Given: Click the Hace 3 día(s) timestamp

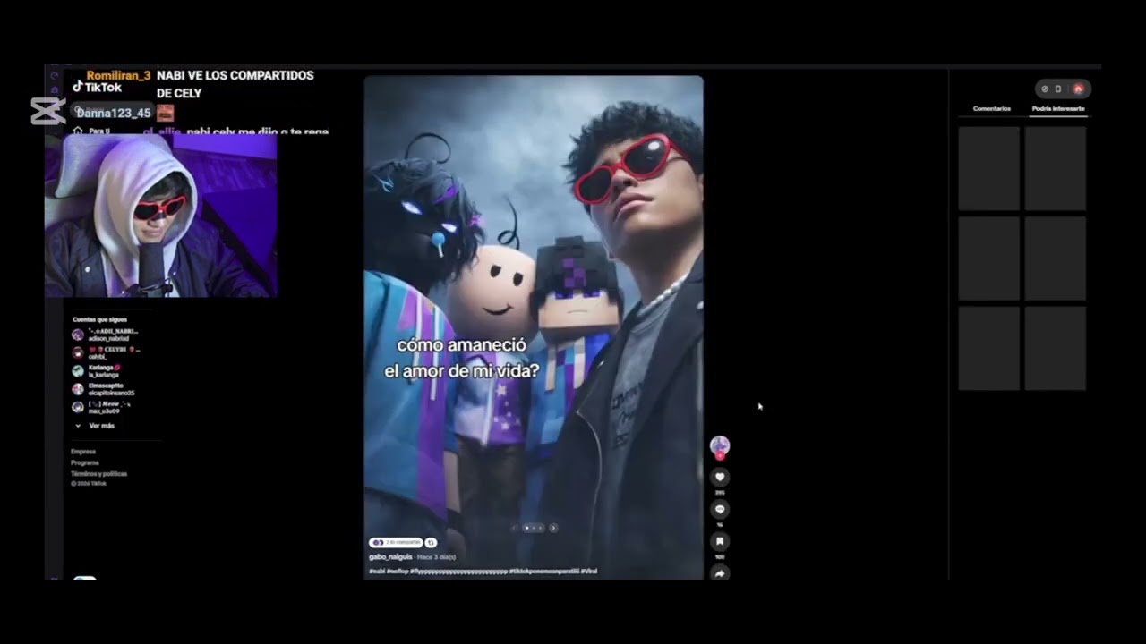Looking at the screenshot, I should 437,557.
